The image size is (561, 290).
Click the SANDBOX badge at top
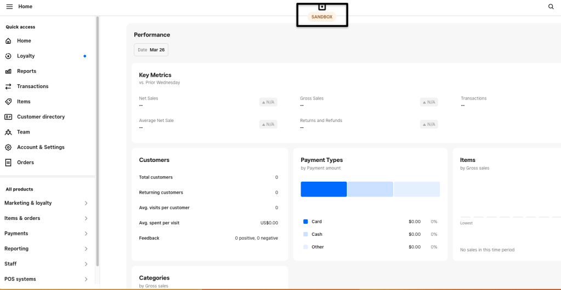point(322,17)
